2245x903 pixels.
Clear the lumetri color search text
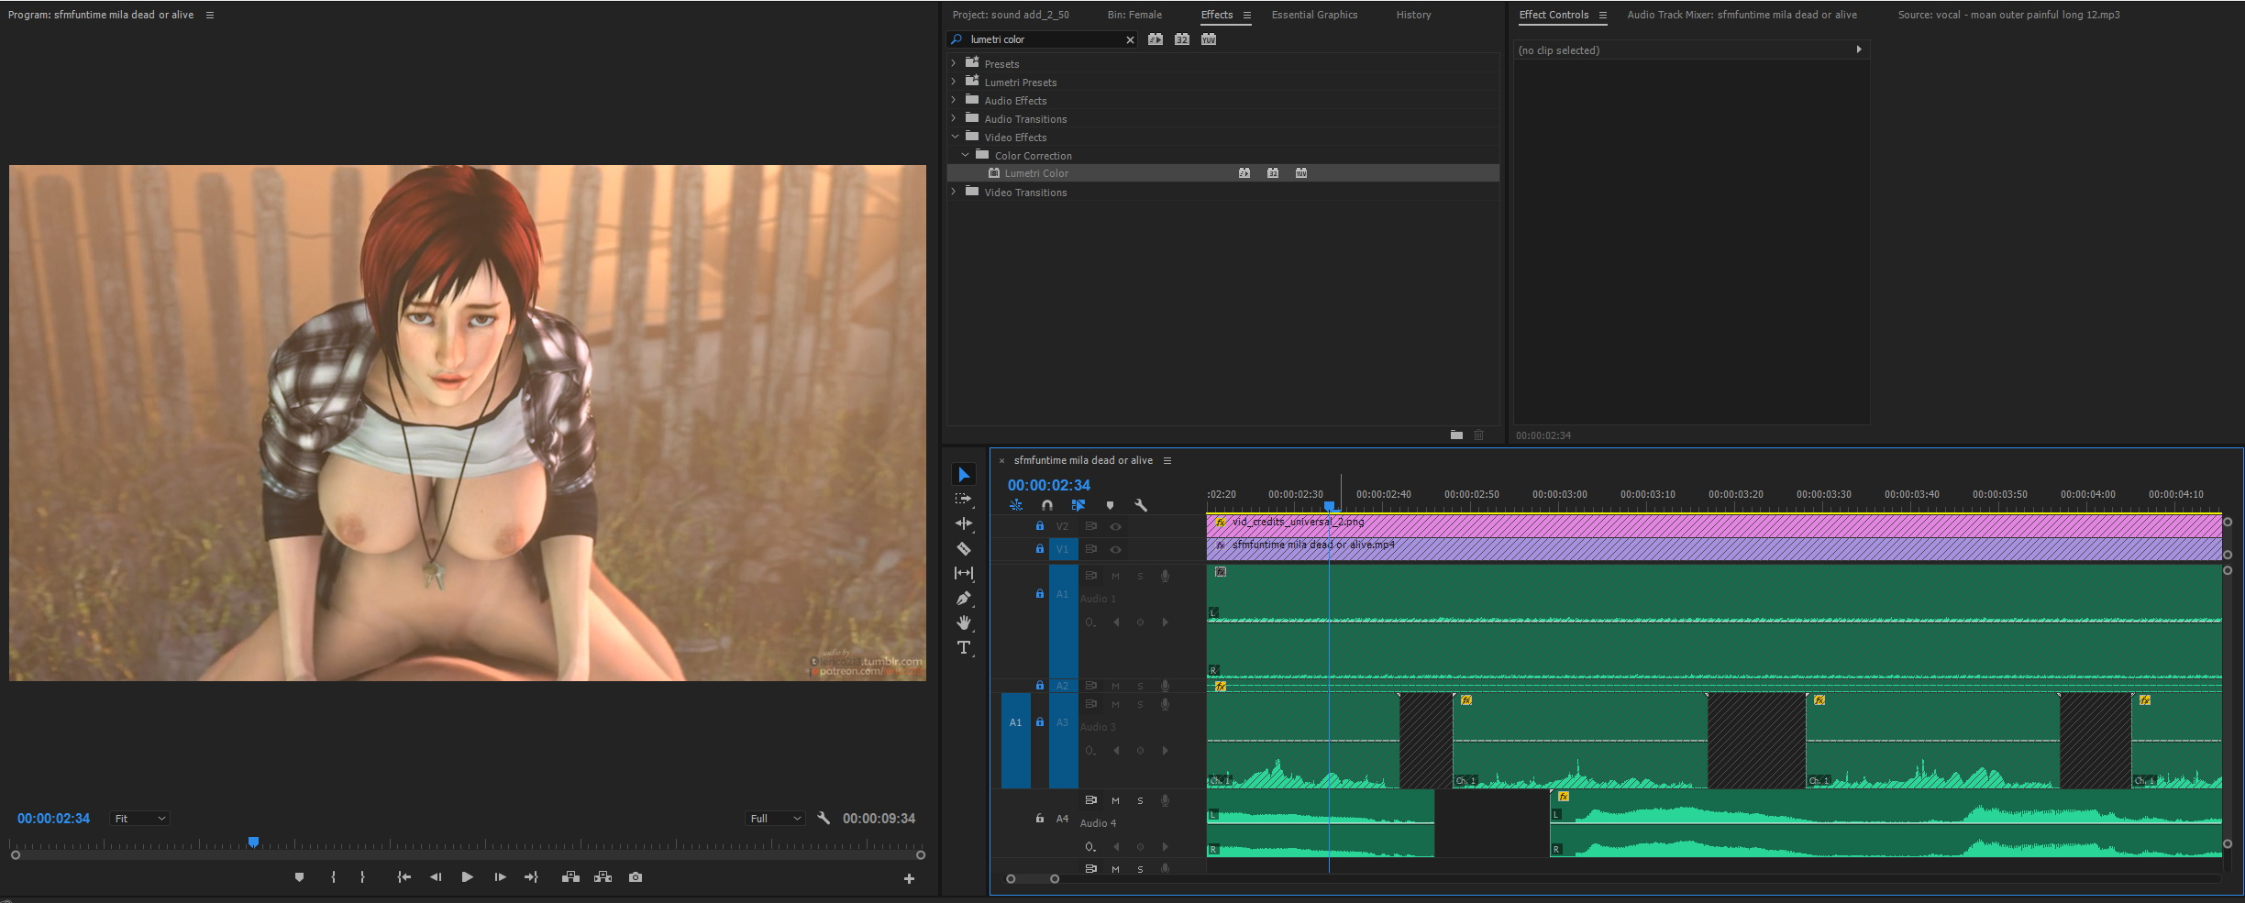point(1130,39)
